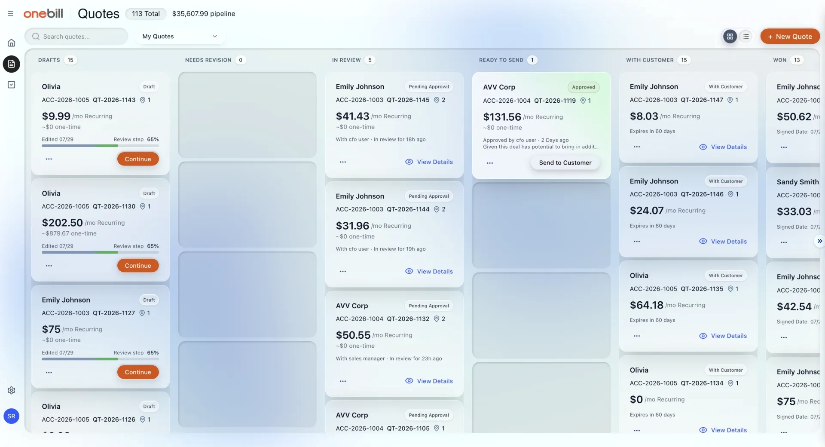Screen dimensions: 825x447
Task: View details of QT-2026-1145
Action: pos(429,162)
